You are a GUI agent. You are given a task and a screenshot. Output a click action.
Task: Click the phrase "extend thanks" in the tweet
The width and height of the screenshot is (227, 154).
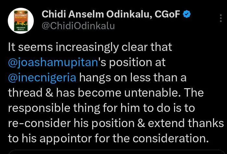point(188,124)
